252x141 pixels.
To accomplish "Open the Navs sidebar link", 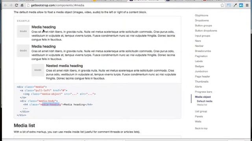I will (198, 41).
